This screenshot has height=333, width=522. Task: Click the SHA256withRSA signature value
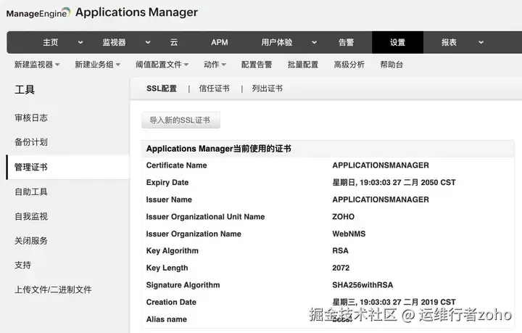click(x=362, y=285)
